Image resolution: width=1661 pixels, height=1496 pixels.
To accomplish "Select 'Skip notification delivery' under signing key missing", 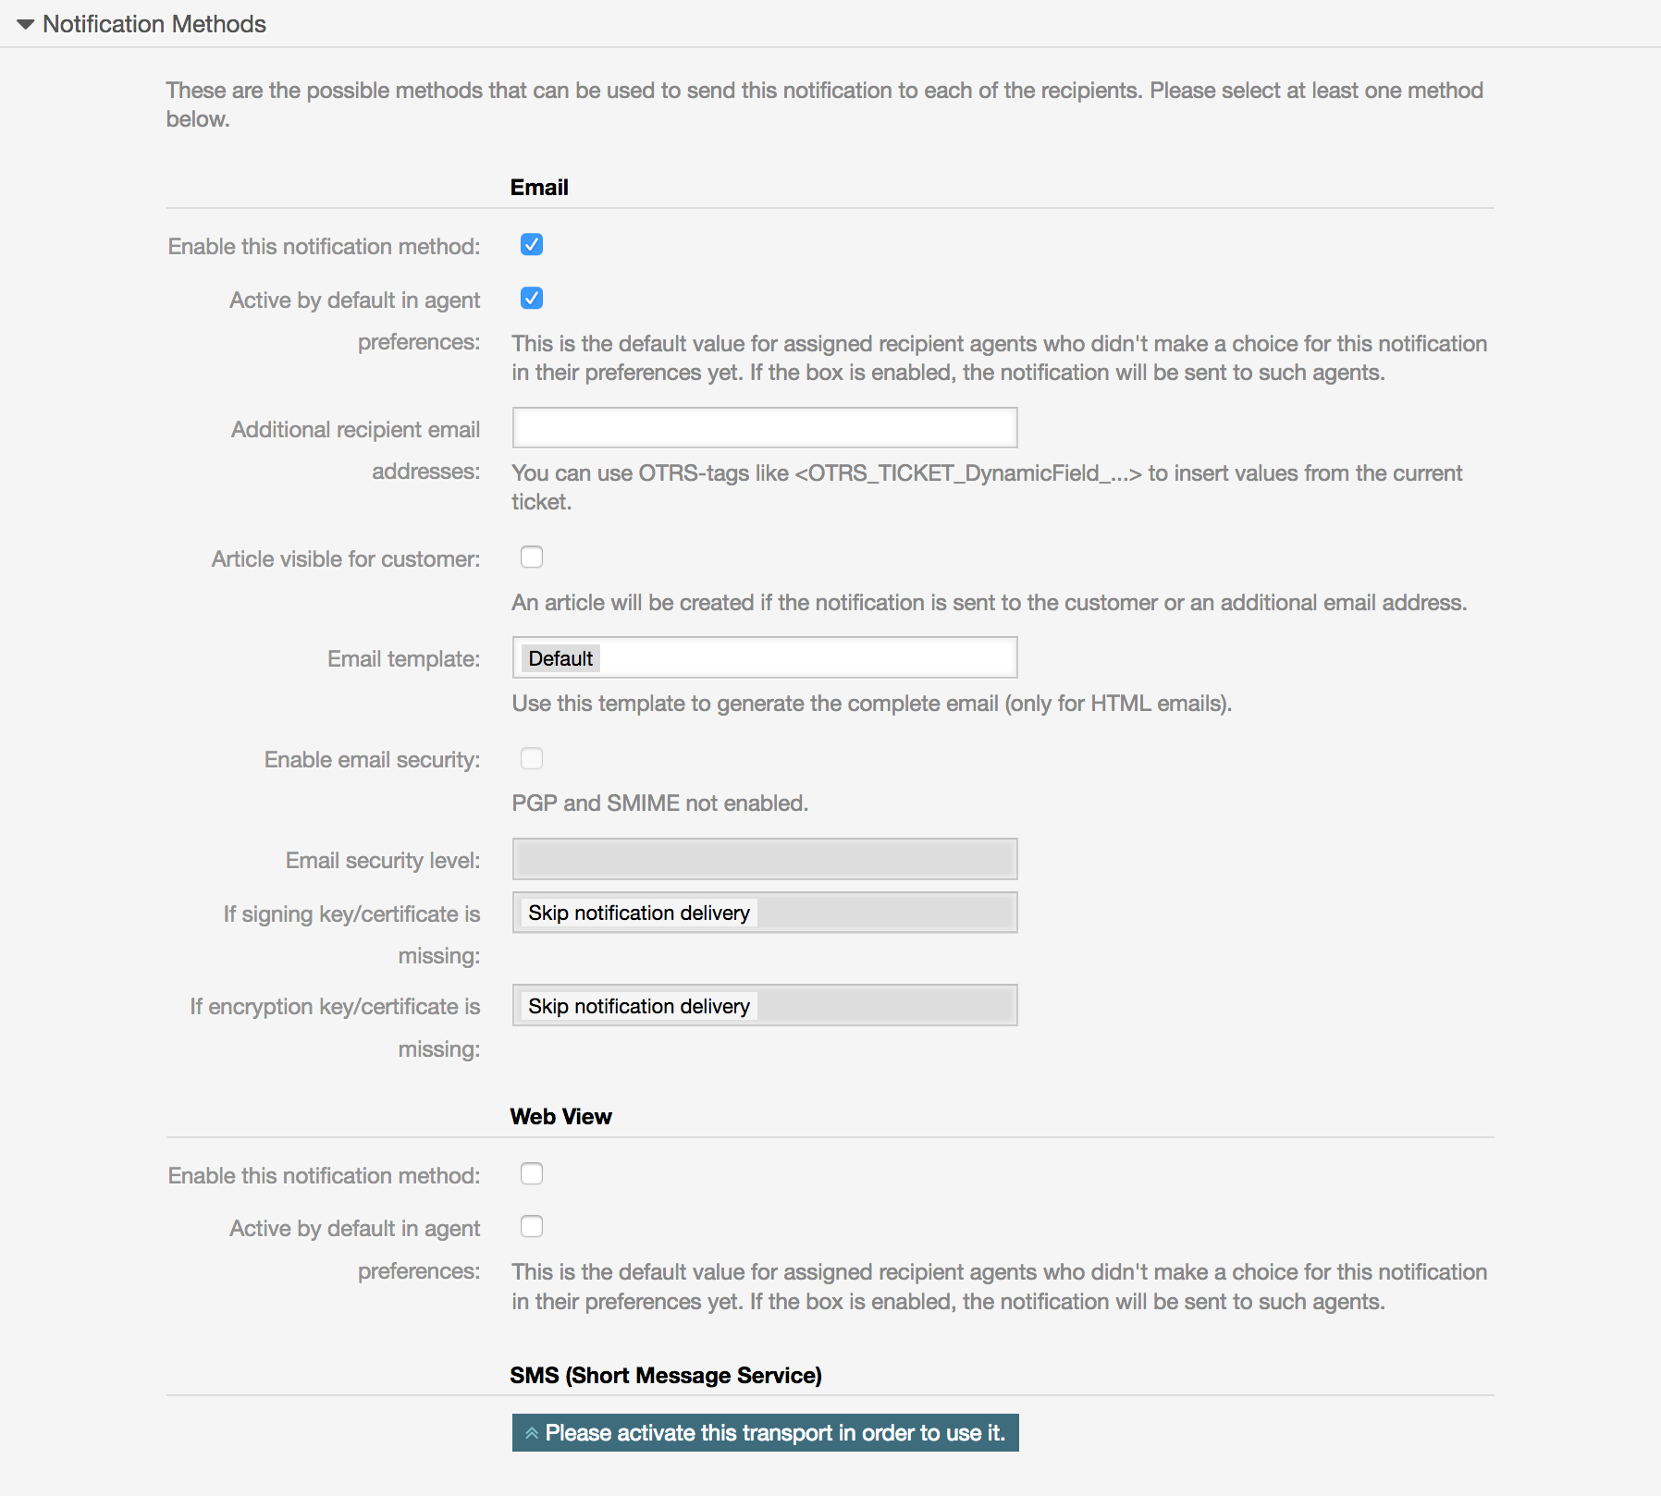I will pyautogui.click(x=638, y=912).
